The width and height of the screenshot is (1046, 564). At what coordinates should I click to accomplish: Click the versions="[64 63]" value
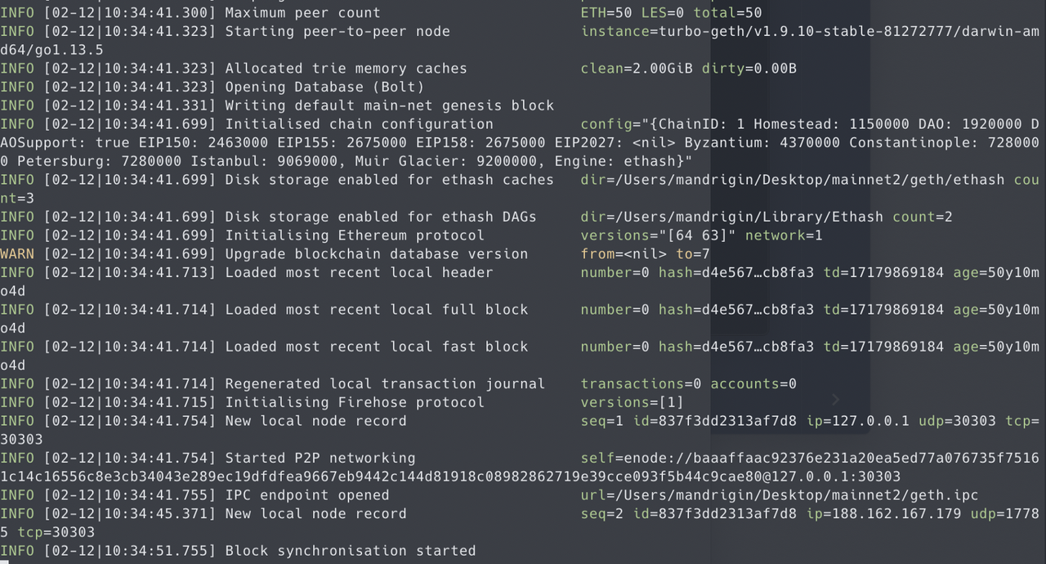tap(658, 235)
